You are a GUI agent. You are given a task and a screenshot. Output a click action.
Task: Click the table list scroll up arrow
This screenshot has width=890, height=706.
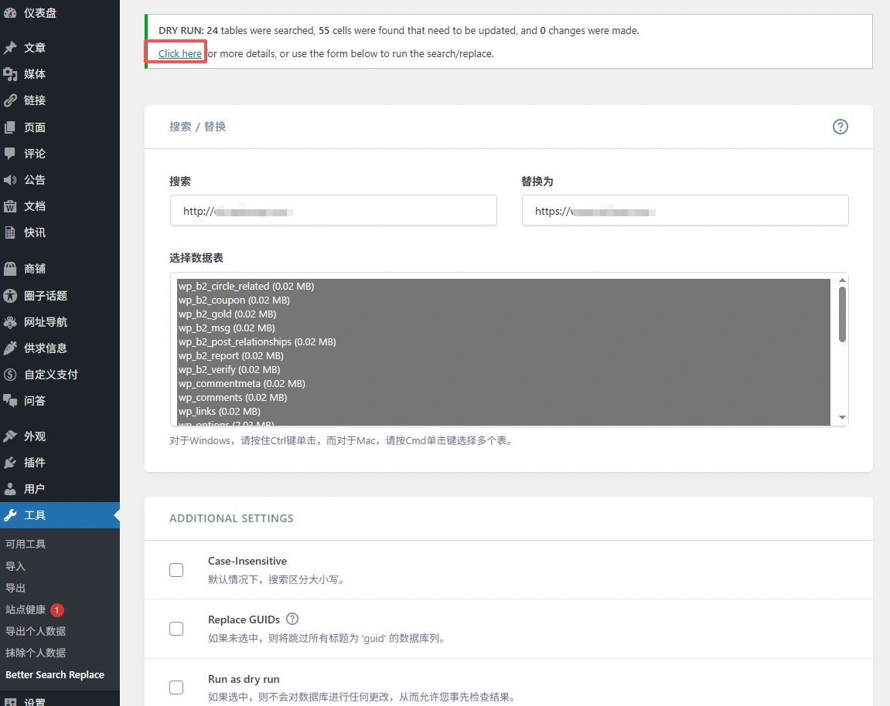tap(842, 280)
